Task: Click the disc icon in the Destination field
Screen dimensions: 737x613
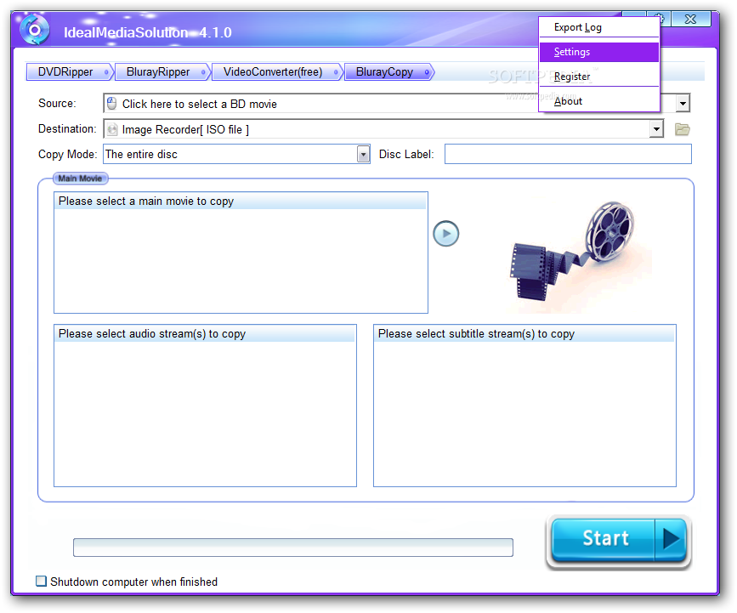Action: click(x=112, y=128)
